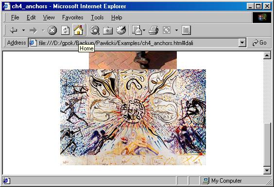Go to the Home page icon
This screenshot has width=274, height=187.
click(x=79, y=30)
